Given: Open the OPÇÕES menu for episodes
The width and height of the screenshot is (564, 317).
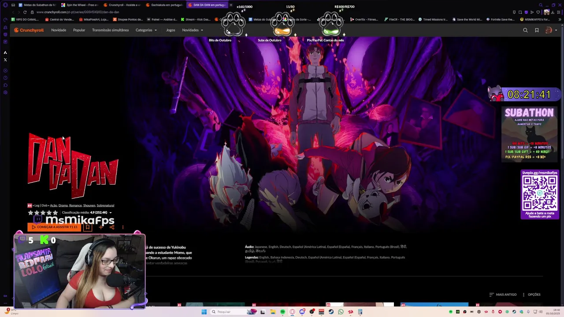Looking at the screenshot, I should click(x=531, y=295).
